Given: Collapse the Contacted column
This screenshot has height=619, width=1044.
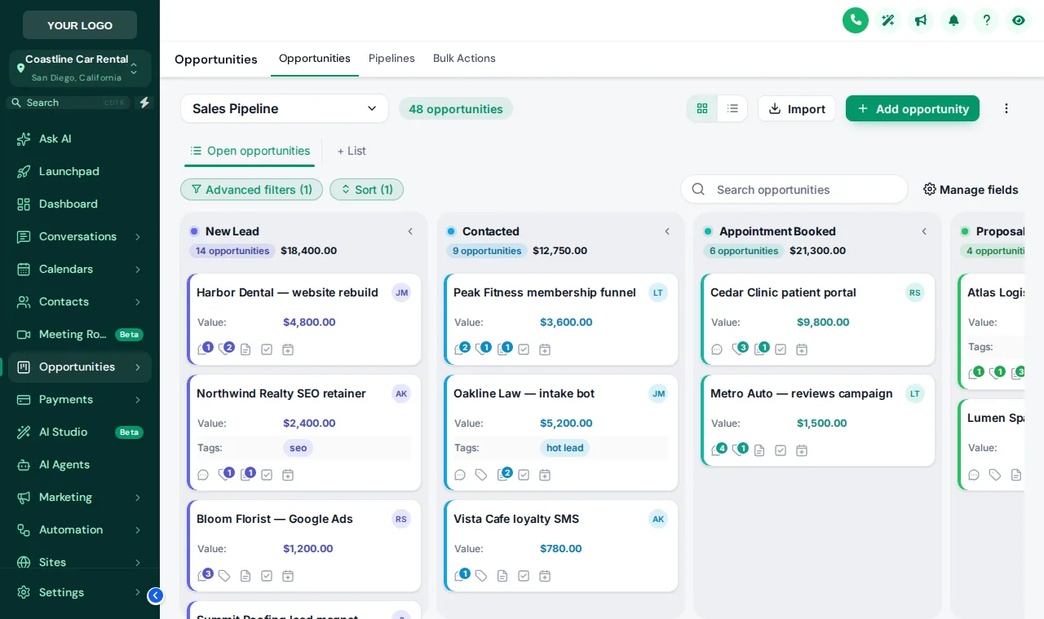Looking at the screenshot, I should tap(667, 231).
